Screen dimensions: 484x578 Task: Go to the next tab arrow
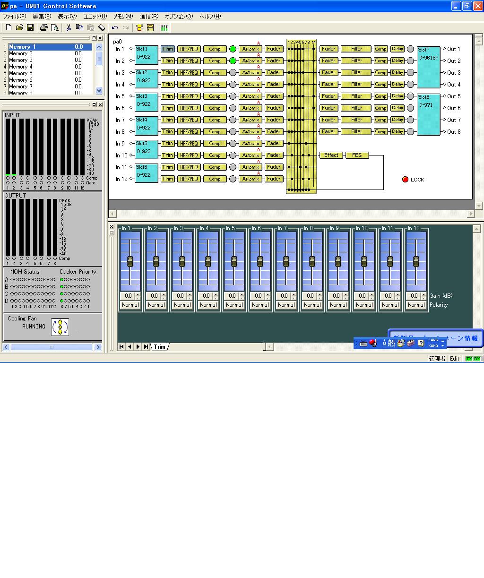138,346
